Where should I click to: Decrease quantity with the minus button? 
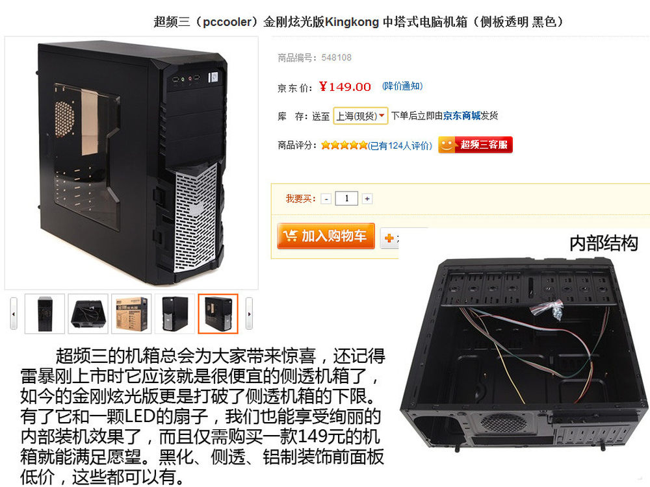point(326,199)
